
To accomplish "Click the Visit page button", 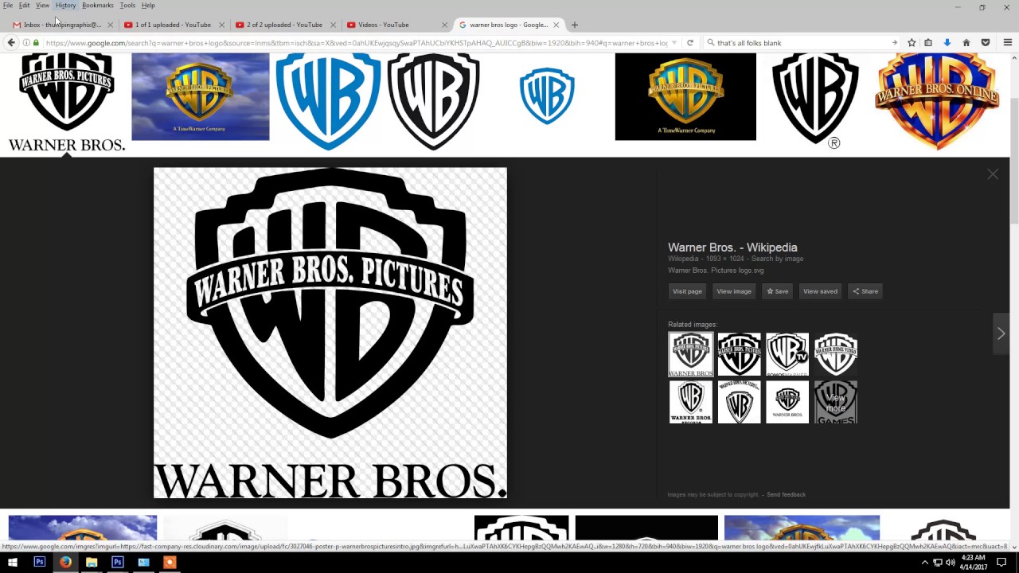I will (x=688, y=291).
